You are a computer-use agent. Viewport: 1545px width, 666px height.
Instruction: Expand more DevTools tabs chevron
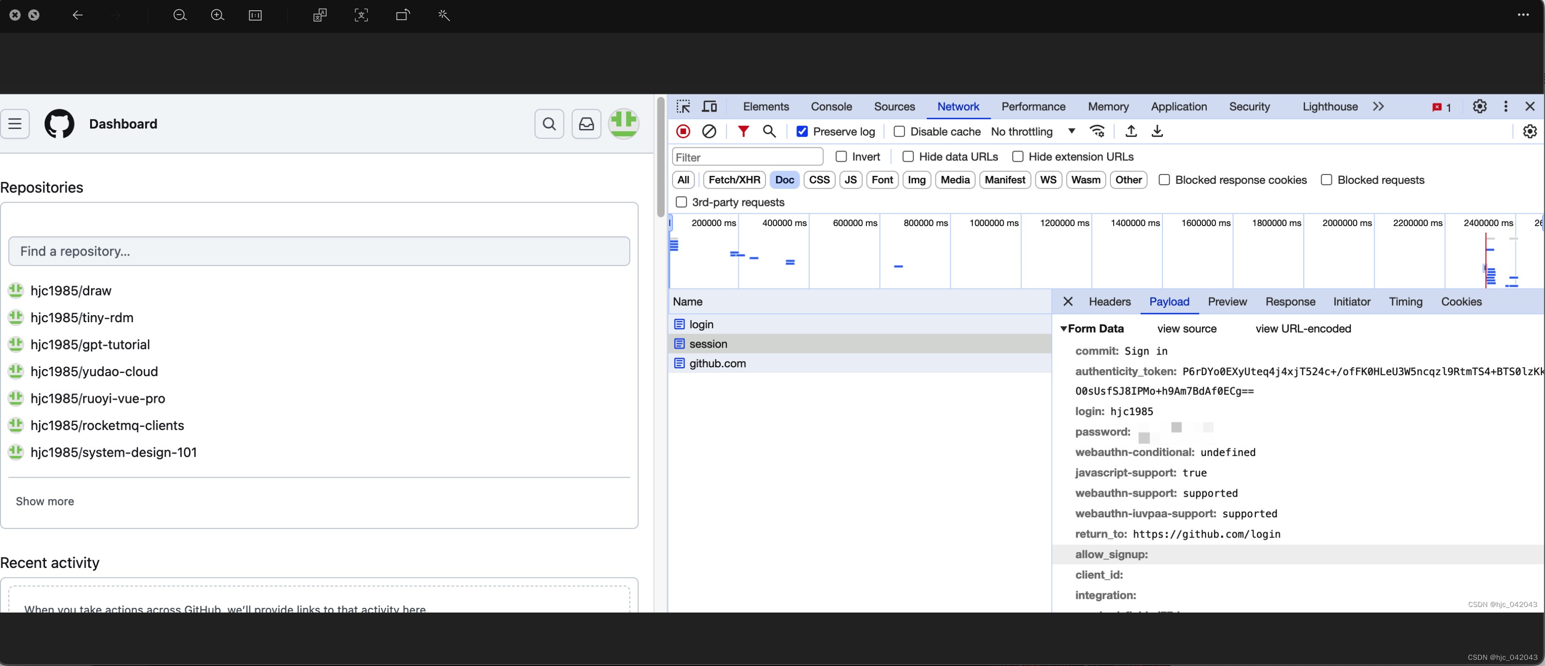1378,107
